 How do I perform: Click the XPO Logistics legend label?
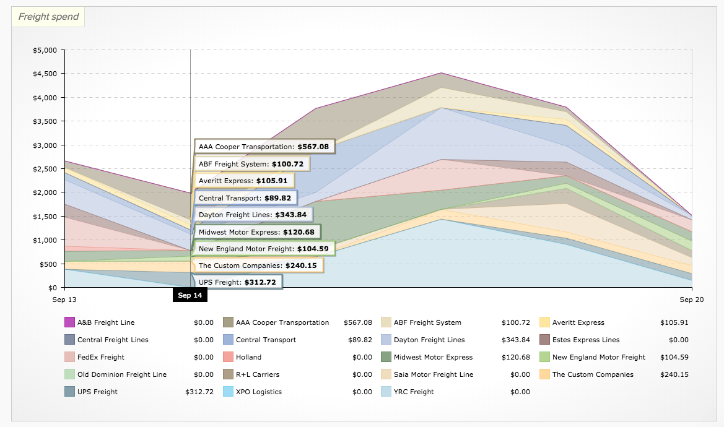pyautogui.click(x=259, y=392)
